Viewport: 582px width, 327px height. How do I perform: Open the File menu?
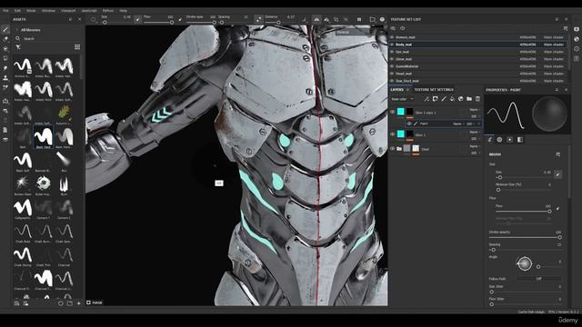[x=5, y=11]
